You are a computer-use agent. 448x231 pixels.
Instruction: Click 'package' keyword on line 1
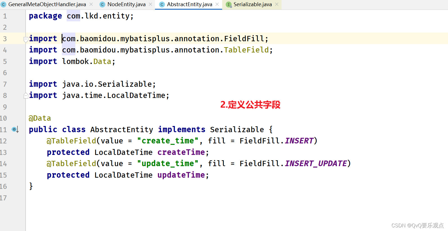click(45, 16)
